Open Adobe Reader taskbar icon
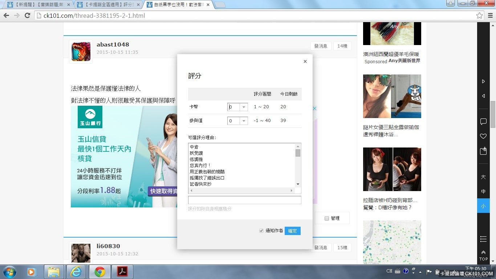 click(x=122, y=272)
